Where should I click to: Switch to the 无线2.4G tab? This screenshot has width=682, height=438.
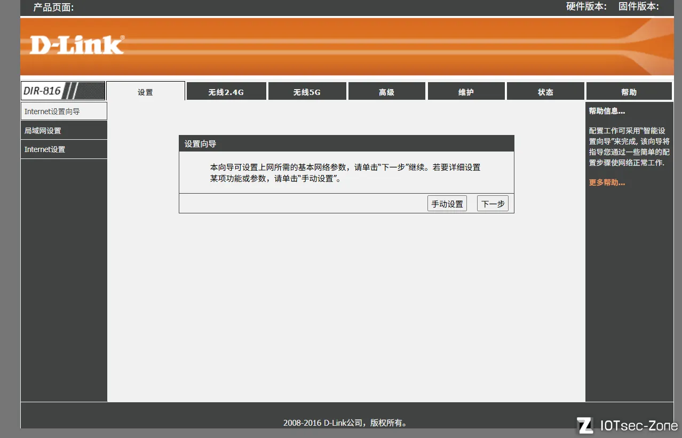click(x=226, y=91)
